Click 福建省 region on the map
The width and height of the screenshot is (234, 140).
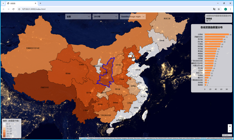(x=136, y=108)
